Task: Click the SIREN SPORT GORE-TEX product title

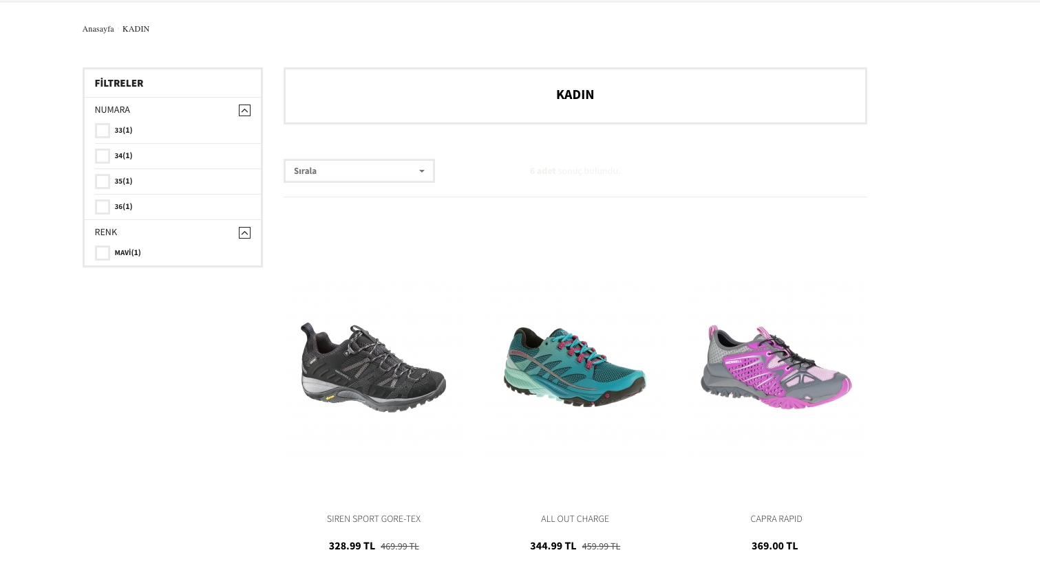Action: 374,519
